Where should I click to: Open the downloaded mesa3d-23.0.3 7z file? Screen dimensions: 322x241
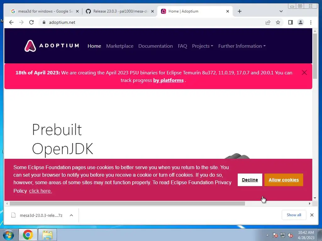click(x=37, y=215)
